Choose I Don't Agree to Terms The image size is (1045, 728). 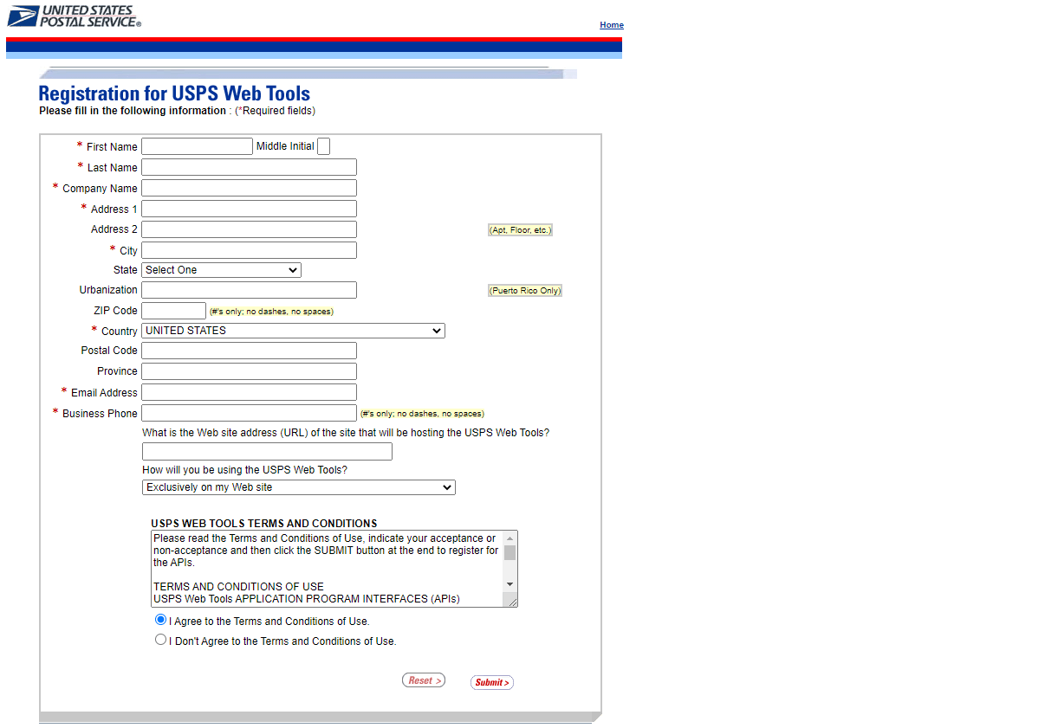[160, 639]
